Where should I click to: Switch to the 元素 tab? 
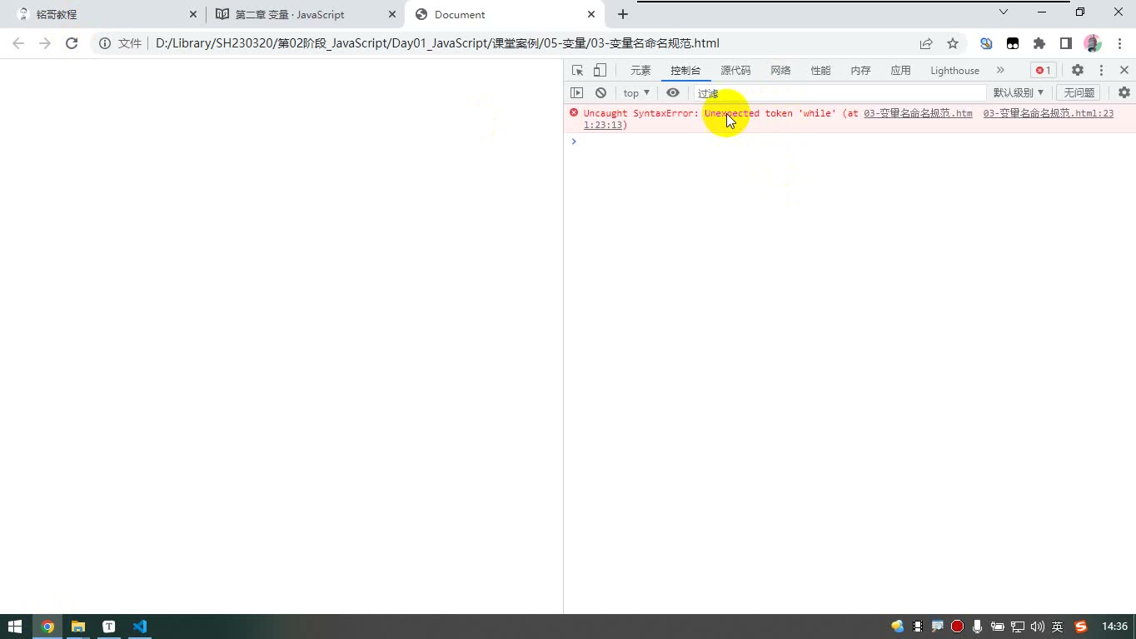[x=640, y=71]
